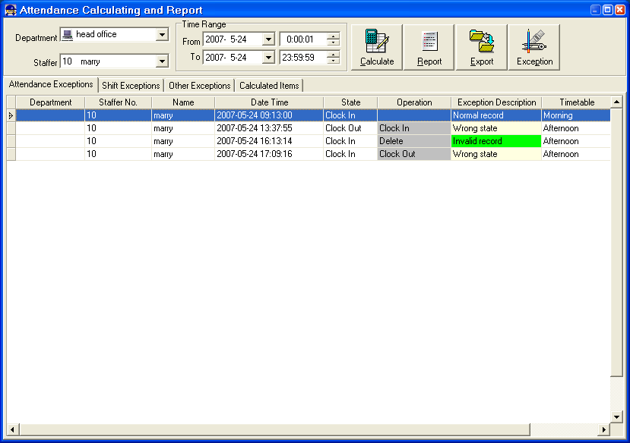Open the Staffer dropdown list
The height and width of the screenshot is (443, 630).
(x=161, y=61)
